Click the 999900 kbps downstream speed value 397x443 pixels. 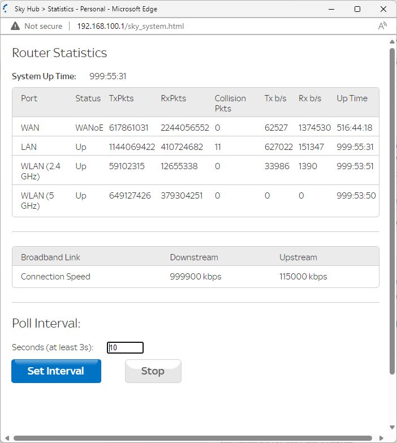pyautogui.click(x=195, y=277)
